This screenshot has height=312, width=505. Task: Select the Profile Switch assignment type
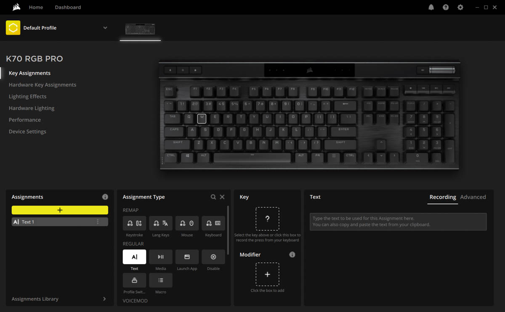[x=134, y=280]
